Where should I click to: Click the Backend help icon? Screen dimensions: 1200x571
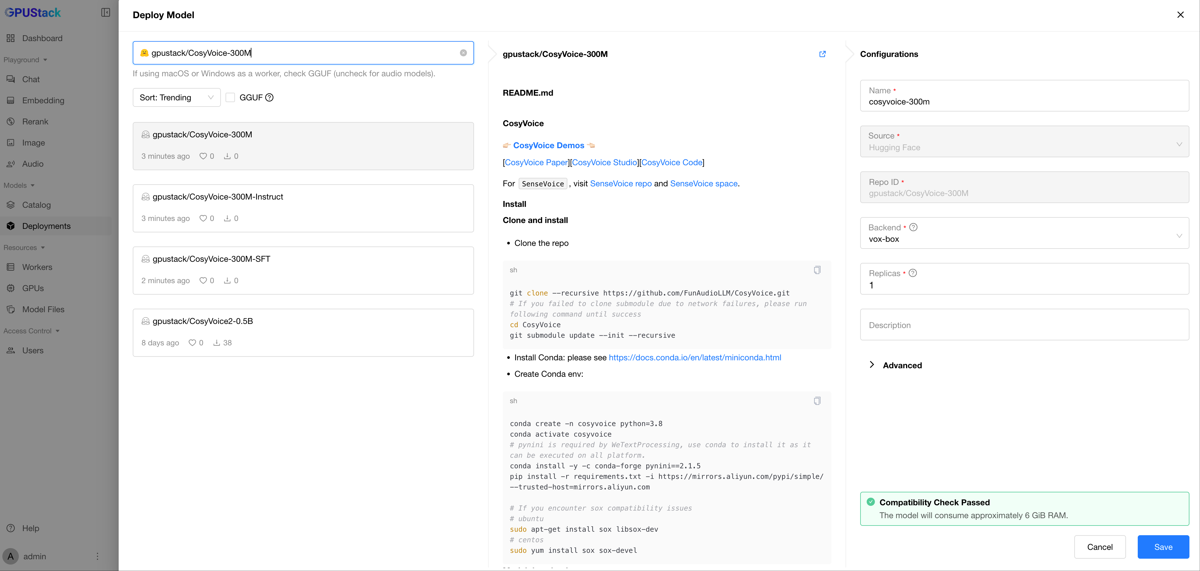coord(913,227)
